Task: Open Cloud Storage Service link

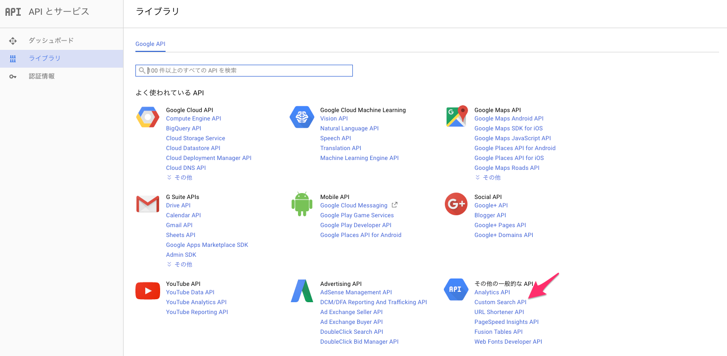Action: (196, 138)
